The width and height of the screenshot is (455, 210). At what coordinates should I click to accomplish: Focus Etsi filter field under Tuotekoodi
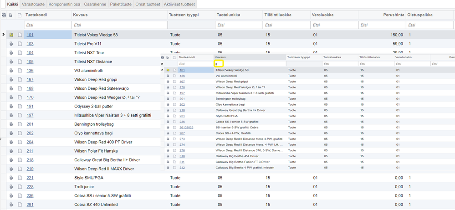pyautogui.click(x=47, y=25)
